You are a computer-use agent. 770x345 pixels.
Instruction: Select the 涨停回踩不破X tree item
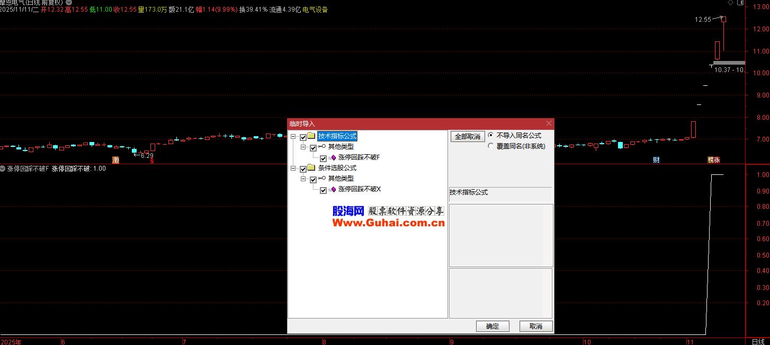point(360,189)
